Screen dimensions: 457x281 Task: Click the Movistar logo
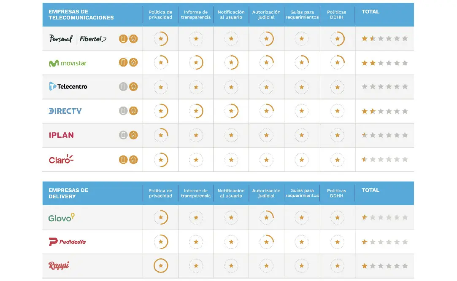tap(68, 63)
